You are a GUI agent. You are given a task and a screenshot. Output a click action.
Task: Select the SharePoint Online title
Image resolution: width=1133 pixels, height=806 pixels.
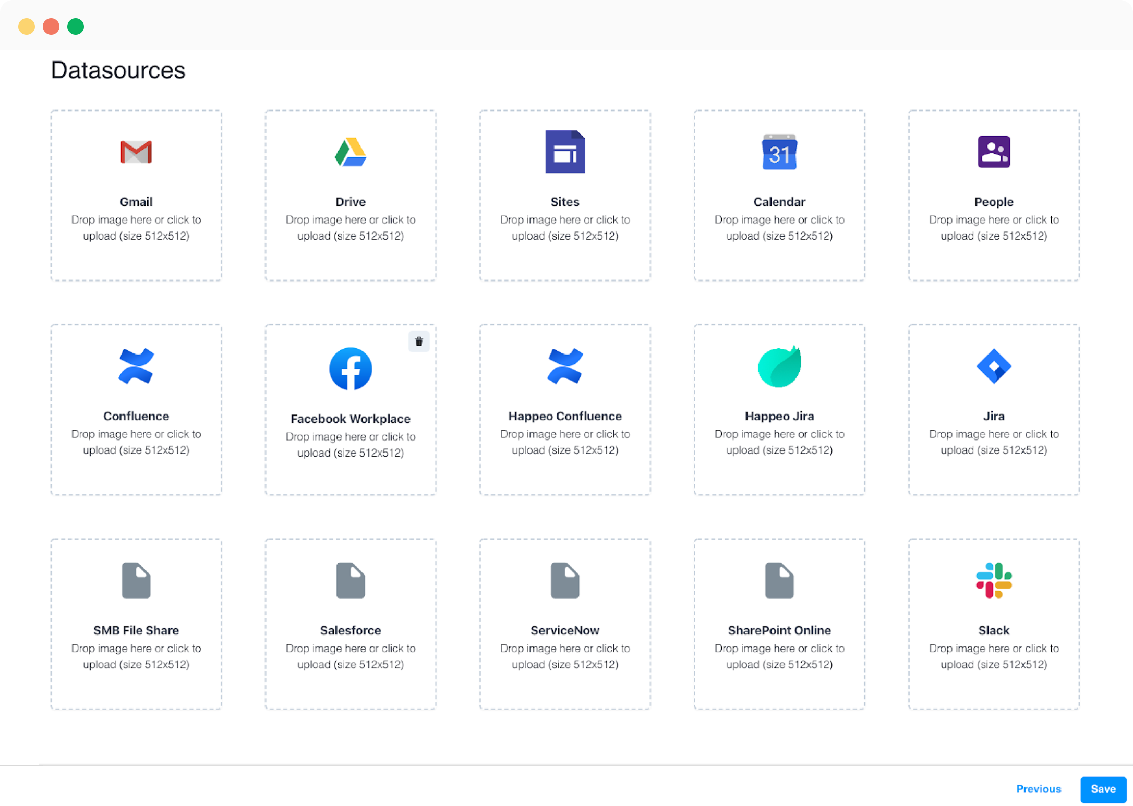(779, 630)
